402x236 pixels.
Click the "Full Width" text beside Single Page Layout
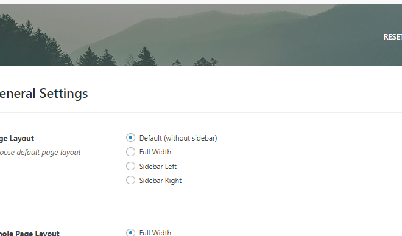coord(155,233)
